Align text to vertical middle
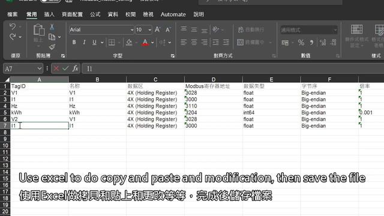Viewport: 384px width, 216px height. (194, 29)
